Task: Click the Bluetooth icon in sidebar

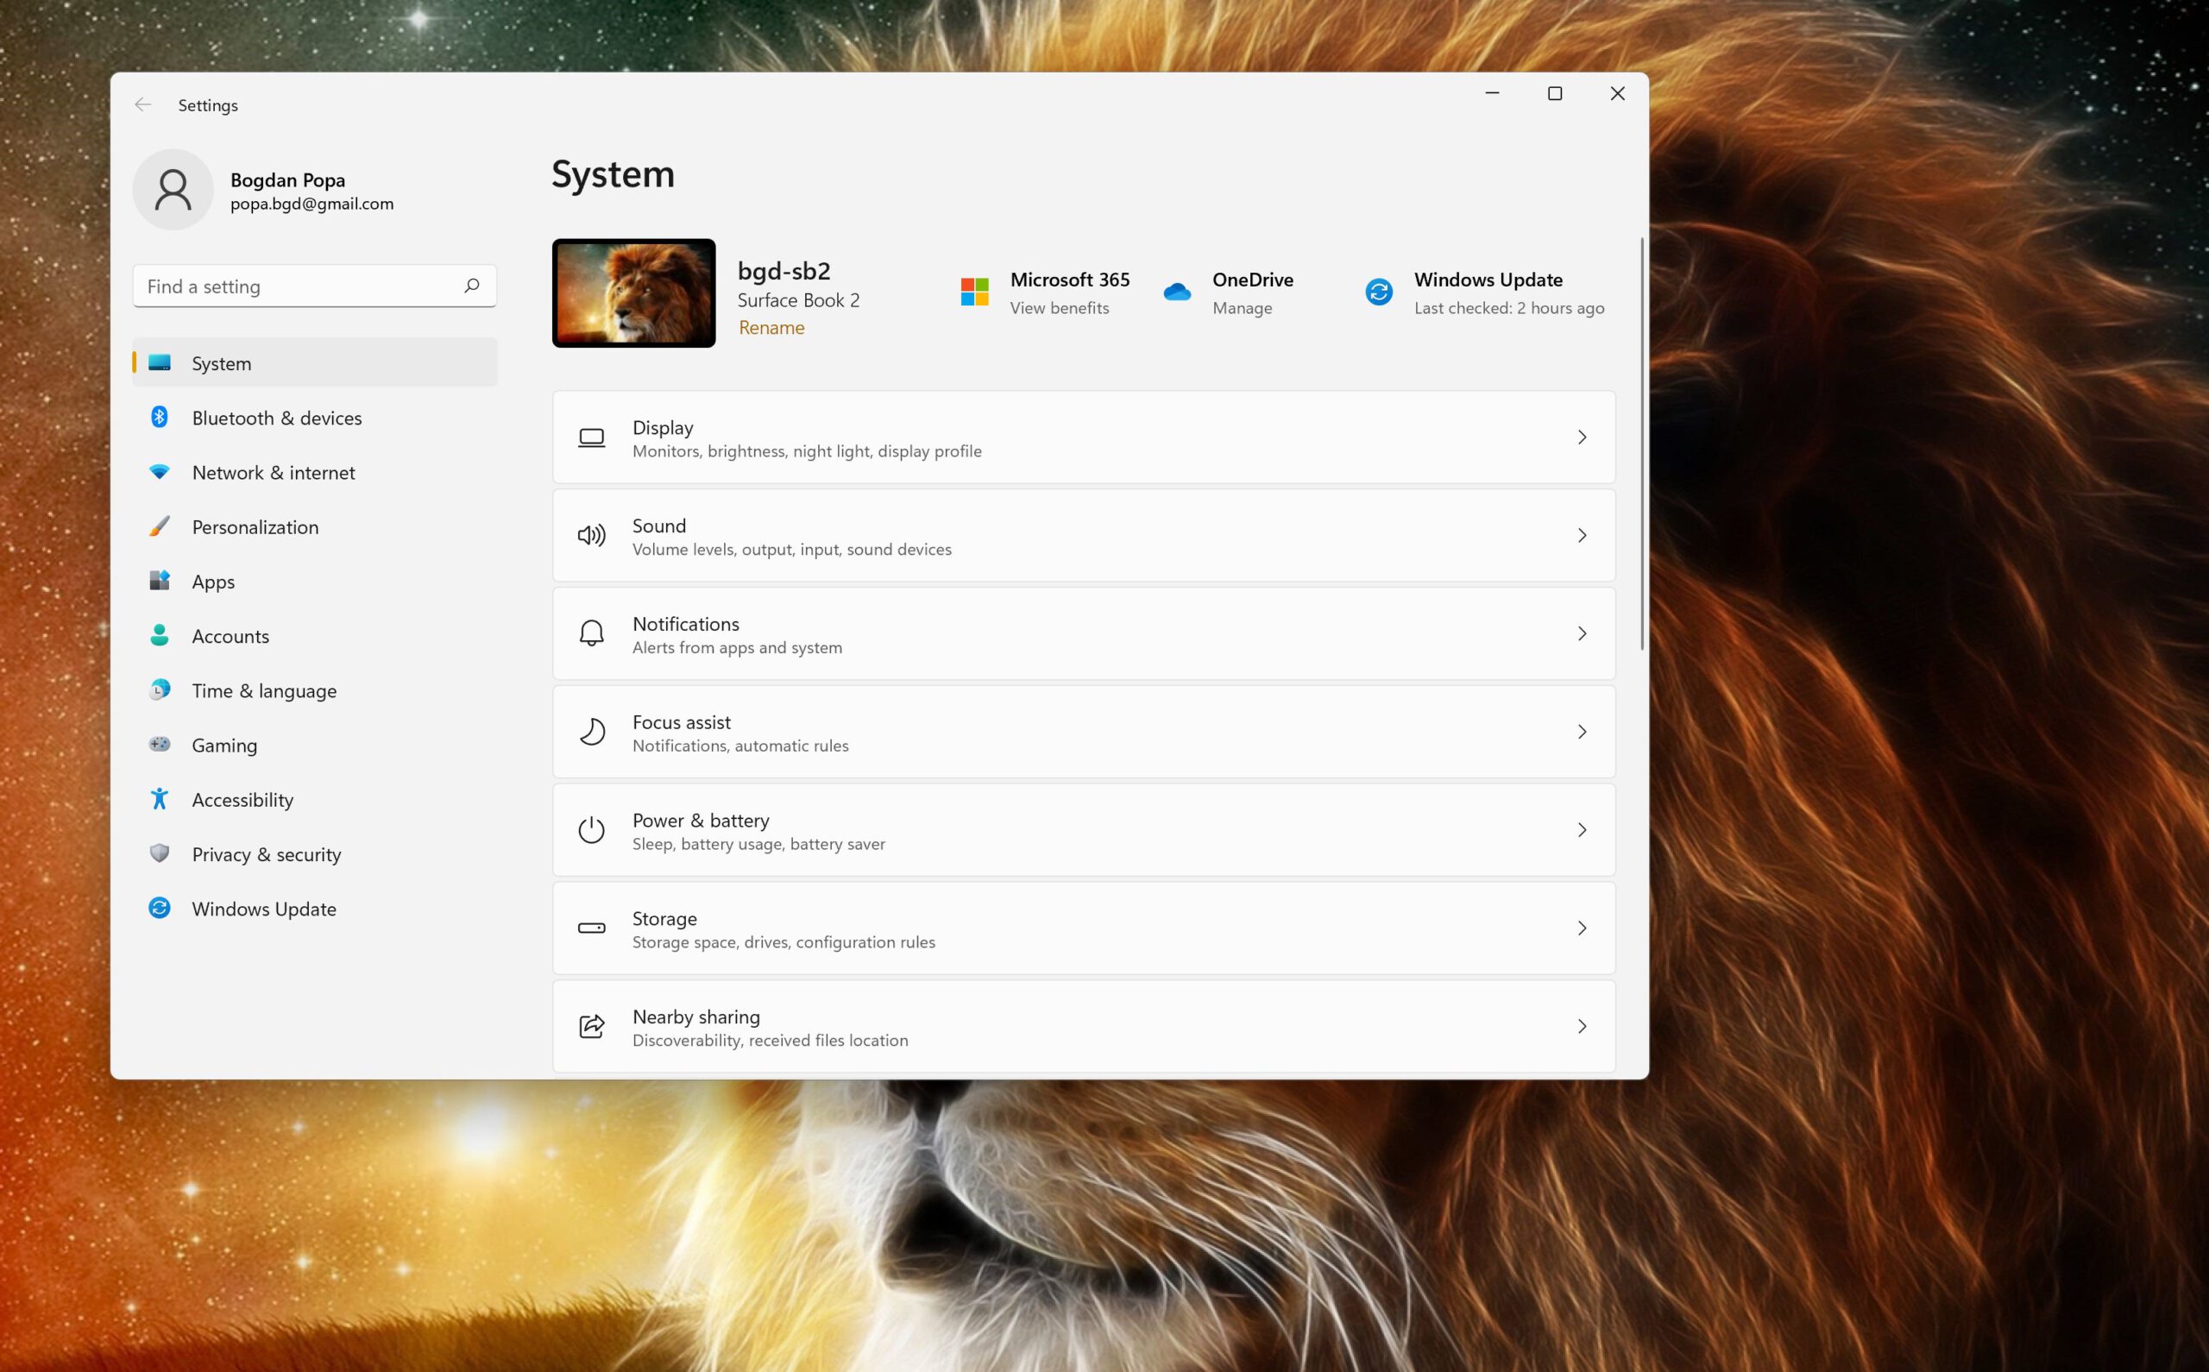Action: click(x=160, y=418)
